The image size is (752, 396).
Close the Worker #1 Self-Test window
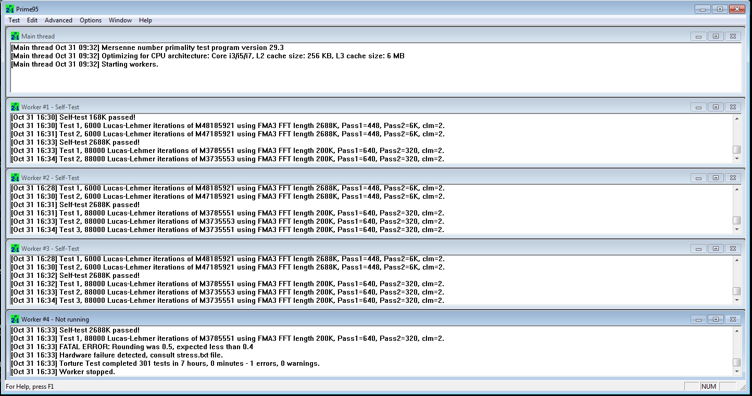pos(733,107)
